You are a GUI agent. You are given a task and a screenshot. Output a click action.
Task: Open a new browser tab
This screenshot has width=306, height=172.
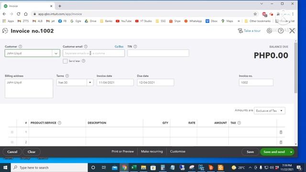pos(60,6)
